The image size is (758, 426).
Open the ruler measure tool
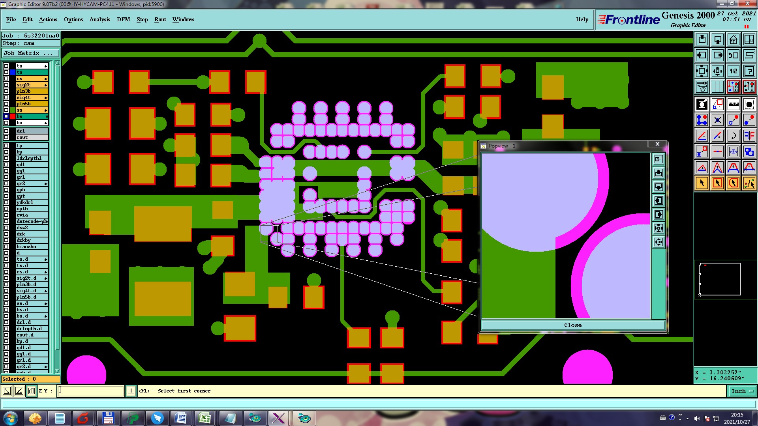pyautogui.click(x=734, y=104)
